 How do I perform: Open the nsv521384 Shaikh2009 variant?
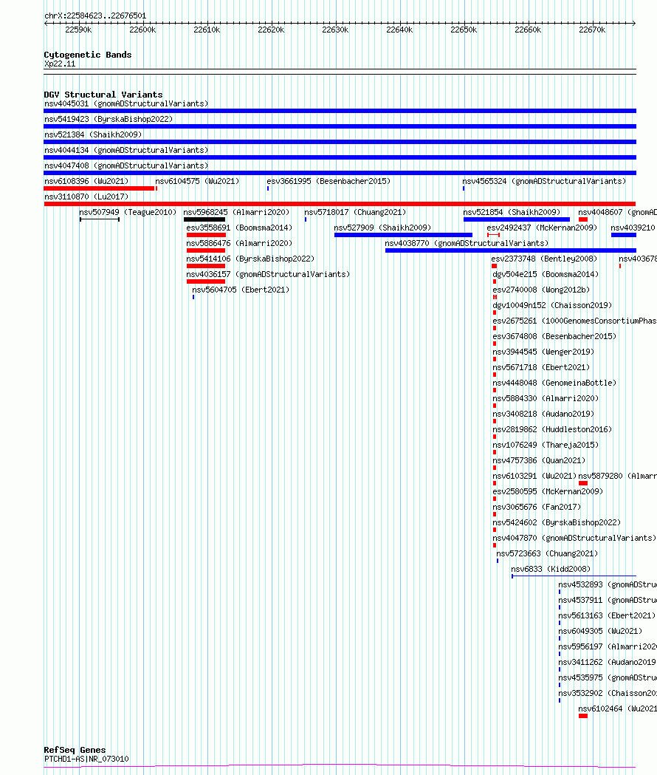click(x=93, y=134)
